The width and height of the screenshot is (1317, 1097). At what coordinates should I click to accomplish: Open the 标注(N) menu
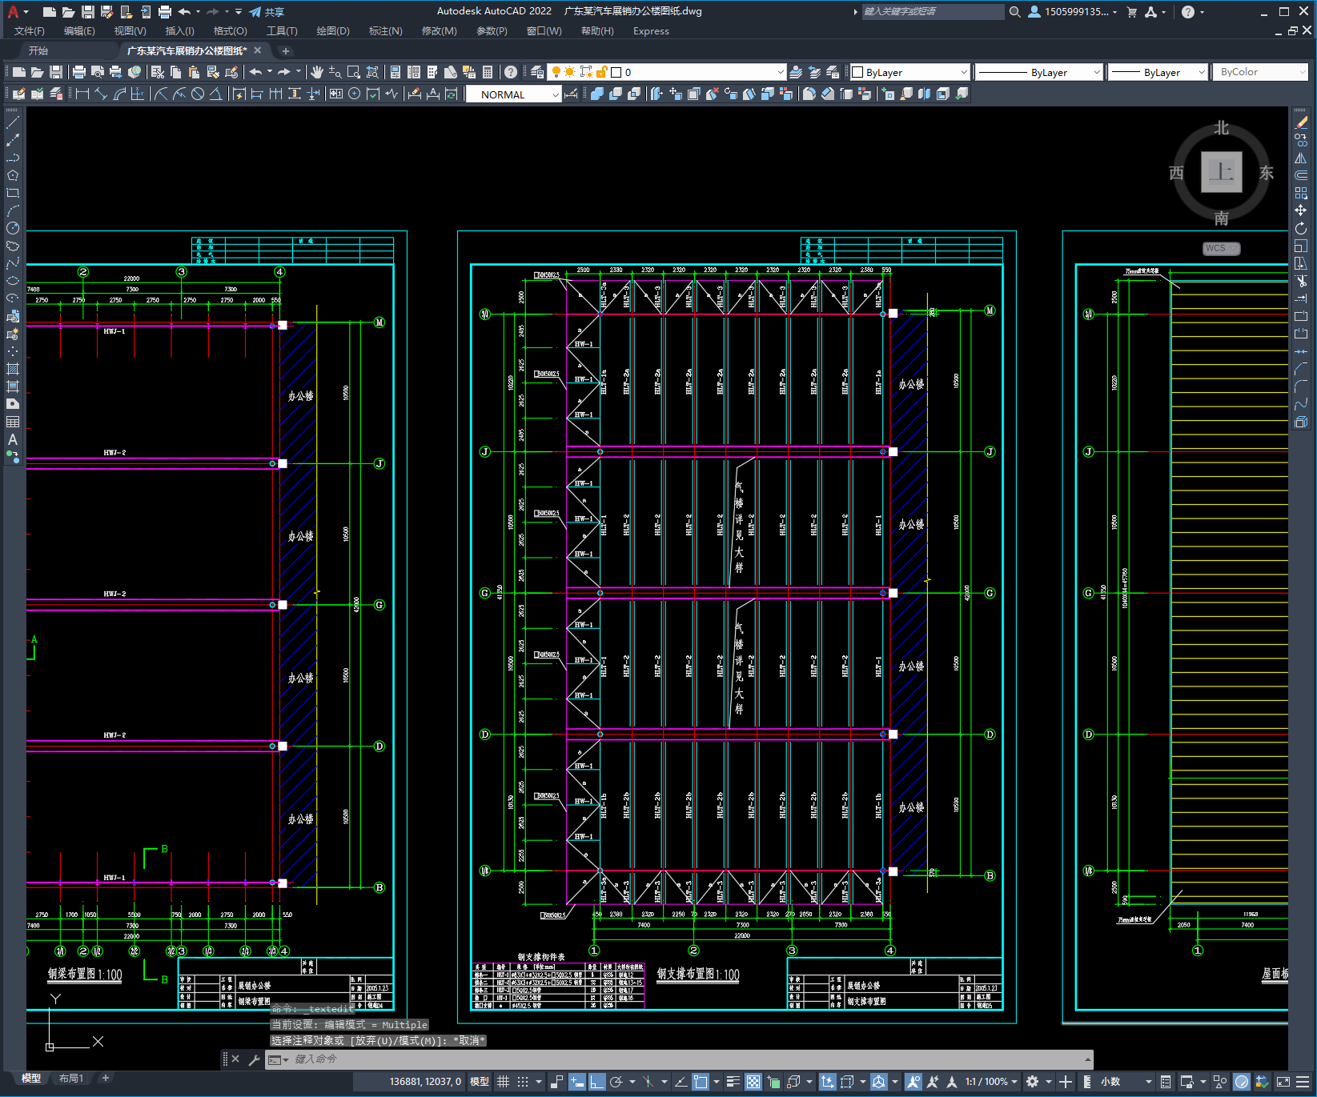coord(385,31)
